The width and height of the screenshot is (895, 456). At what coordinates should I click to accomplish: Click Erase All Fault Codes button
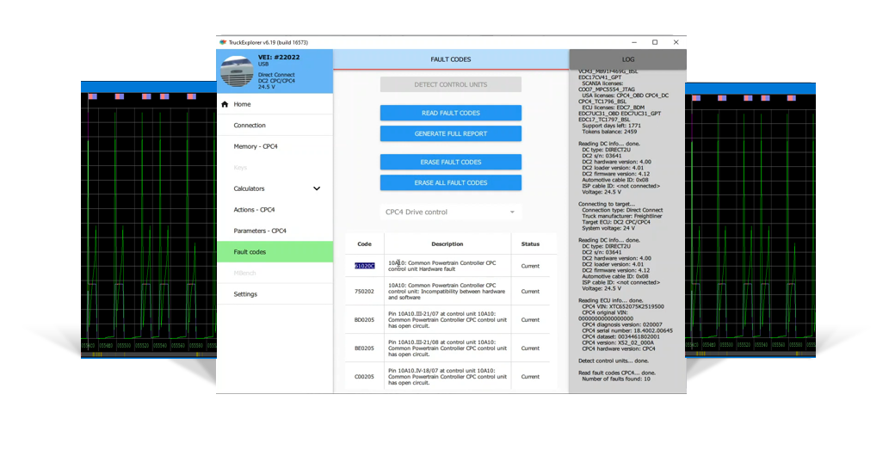[450, 182]
